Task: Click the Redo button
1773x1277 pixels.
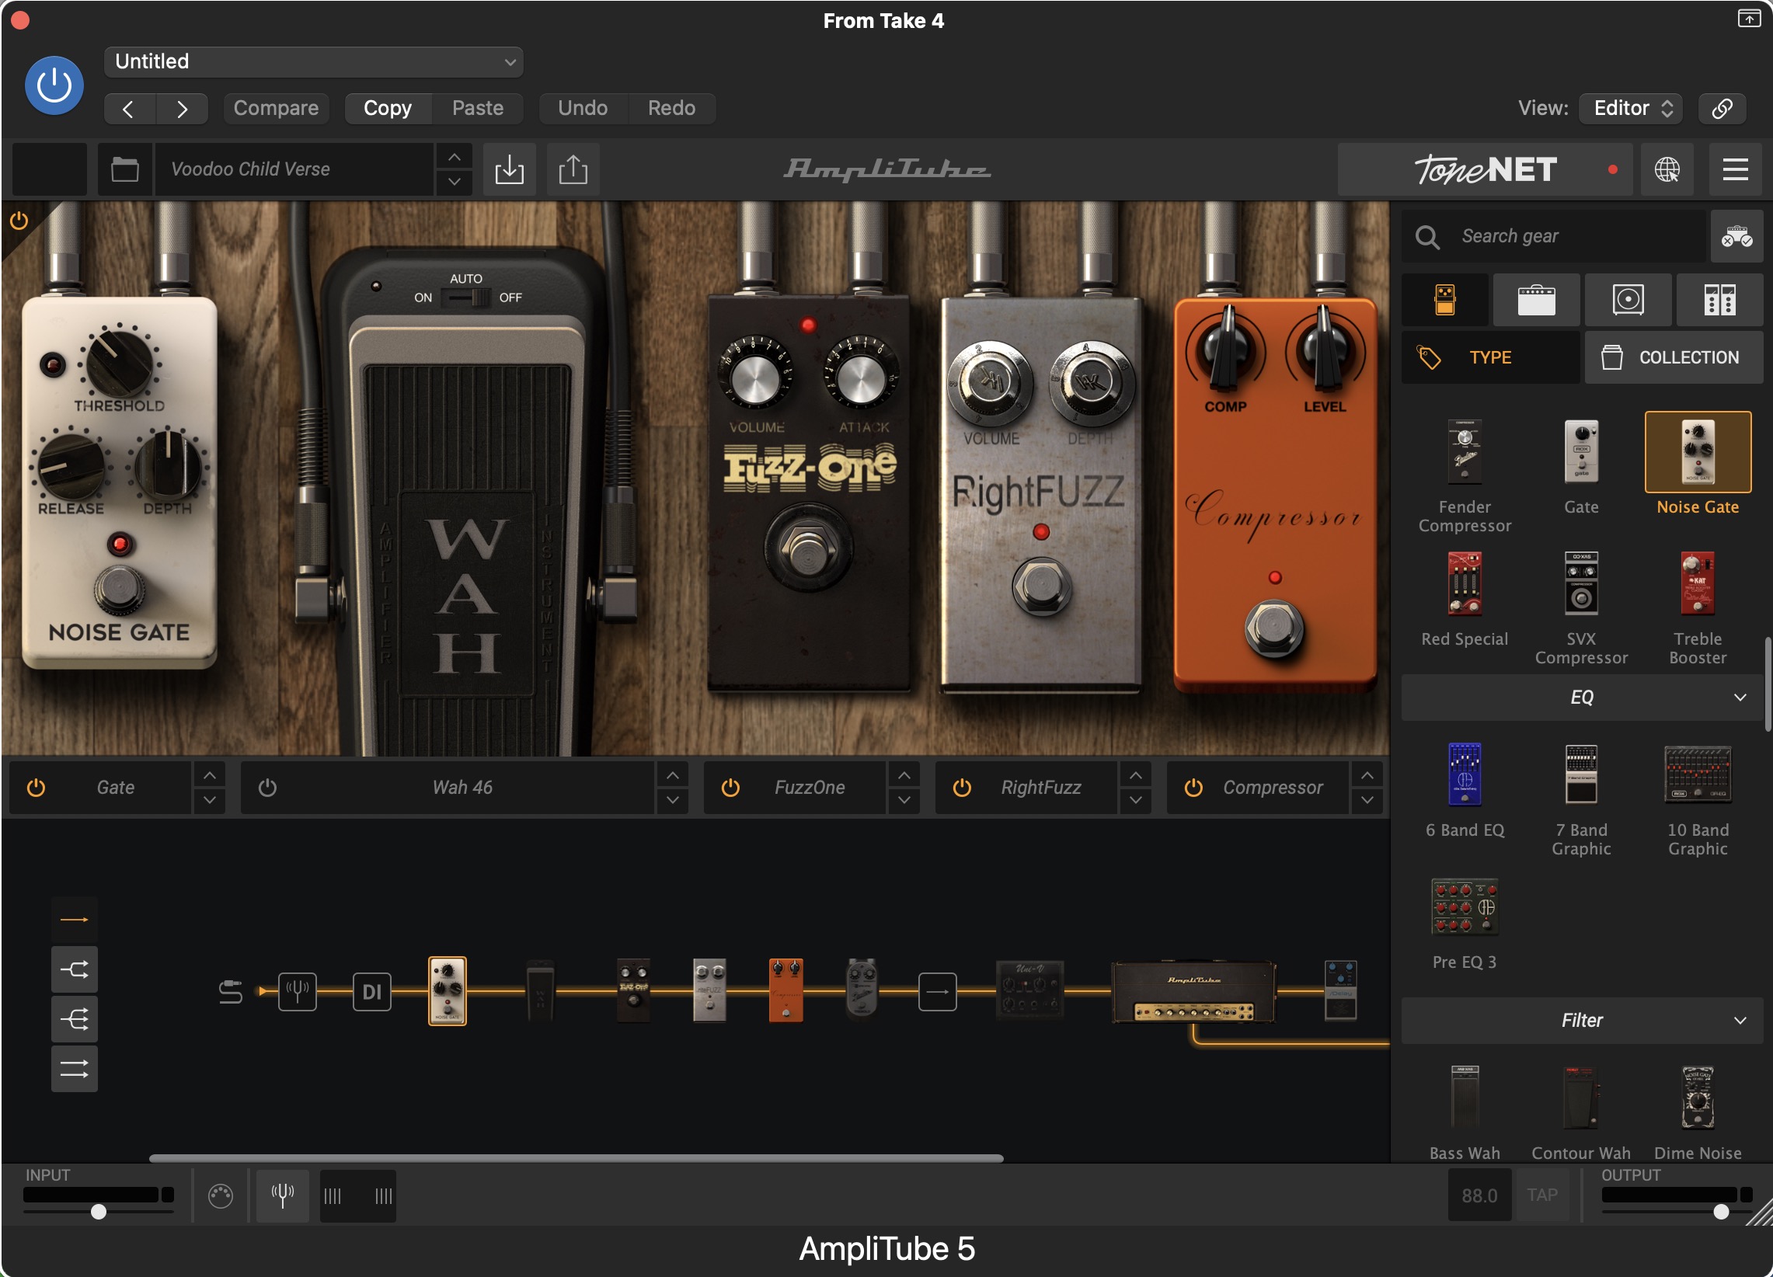Action: (x=671, y=108)
